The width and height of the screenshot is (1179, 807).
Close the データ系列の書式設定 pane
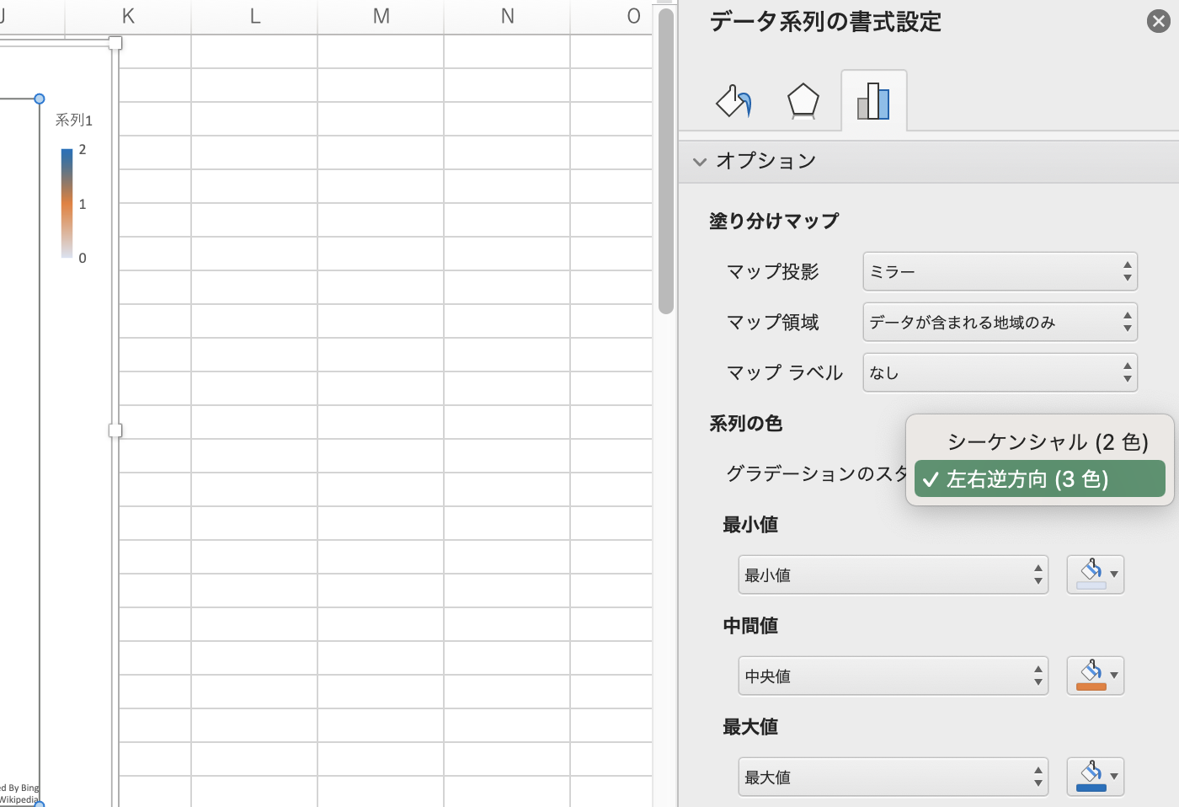click(1158, 22)
